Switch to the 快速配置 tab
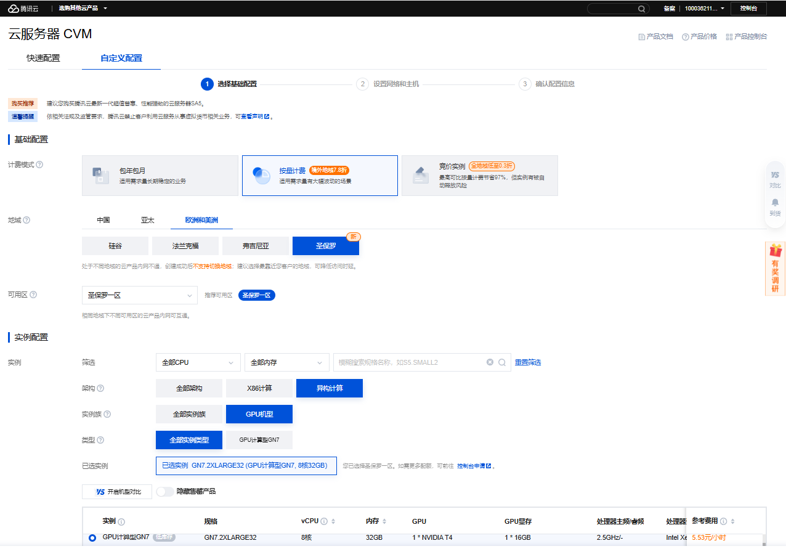The image size is (786, 554). 43,59
